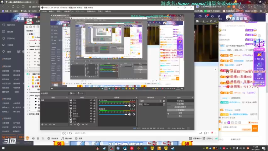268x151 pixels.
Task: Adjust Mic/Aux volume slider
Action: [x=113, y=106]
